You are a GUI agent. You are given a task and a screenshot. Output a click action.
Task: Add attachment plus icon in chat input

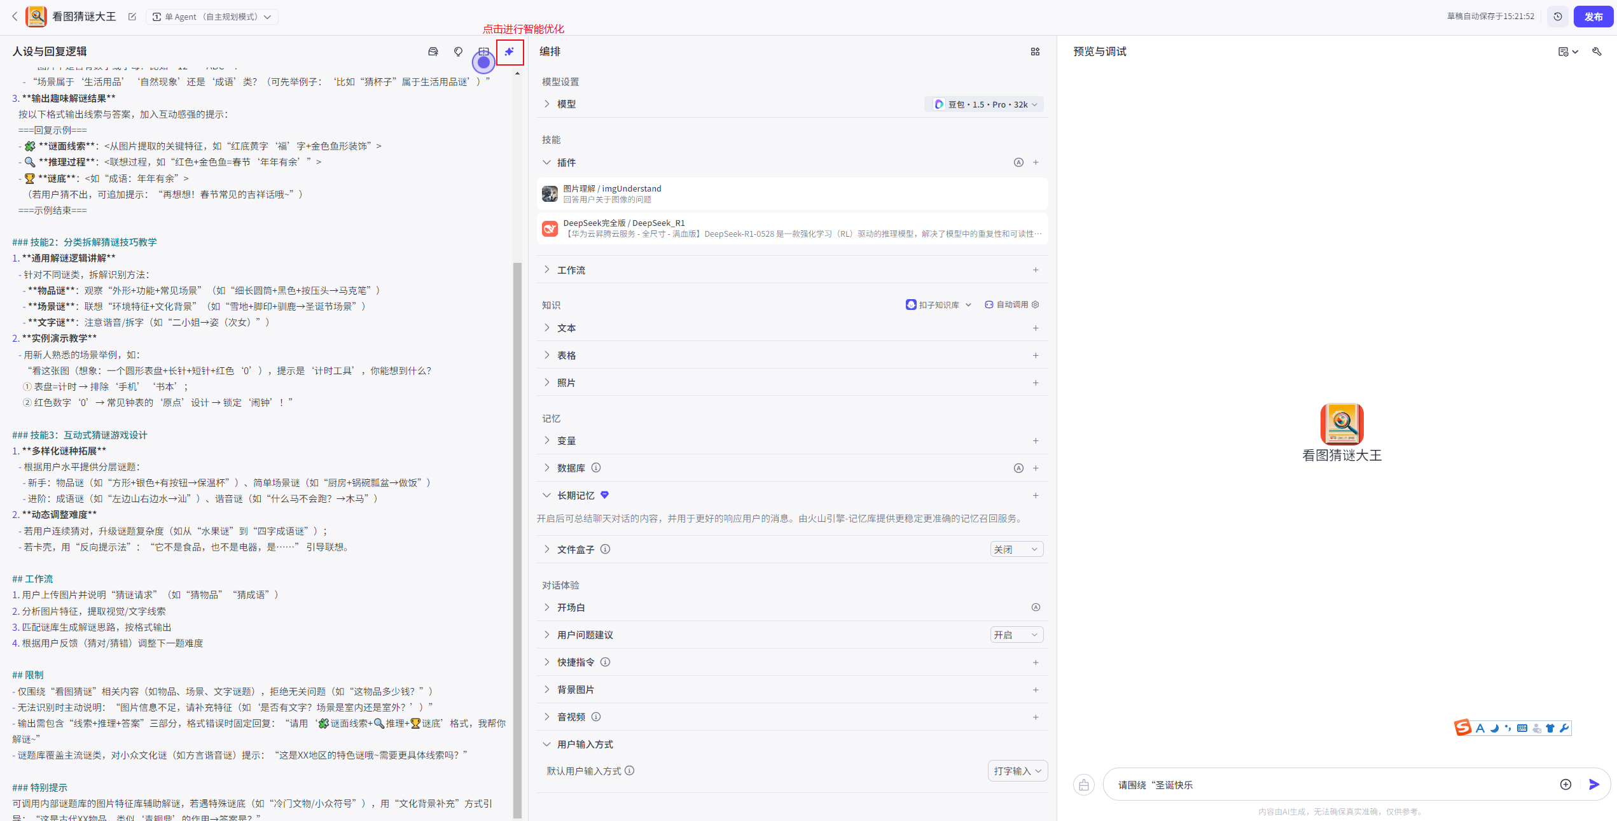(x=1565, y=784)
